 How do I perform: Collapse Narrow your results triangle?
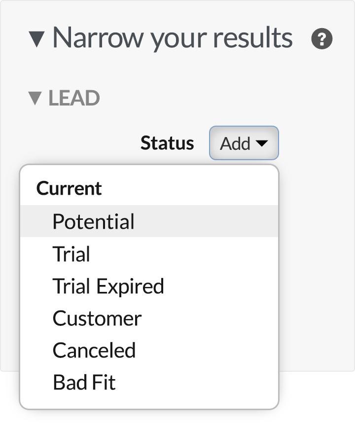[36, 39]
